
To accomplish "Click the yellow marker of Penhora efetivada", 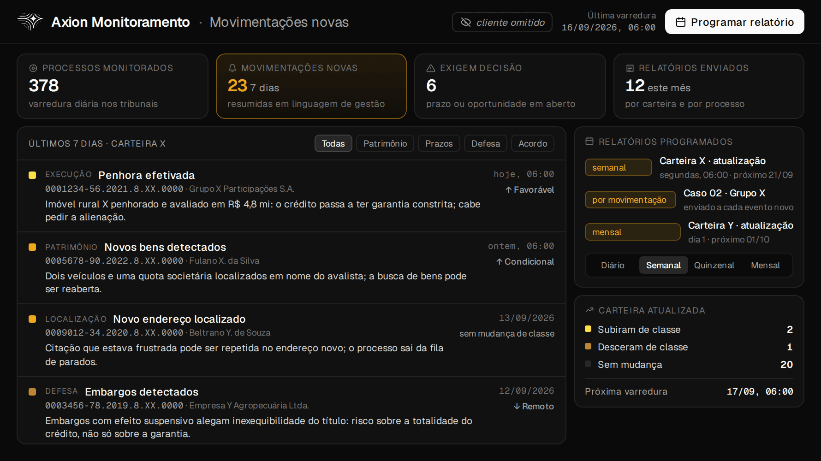I will pos(32,175).
